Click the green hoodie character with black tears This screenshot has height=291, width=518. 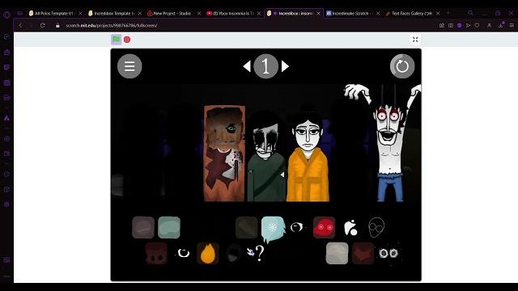[266, 157]
